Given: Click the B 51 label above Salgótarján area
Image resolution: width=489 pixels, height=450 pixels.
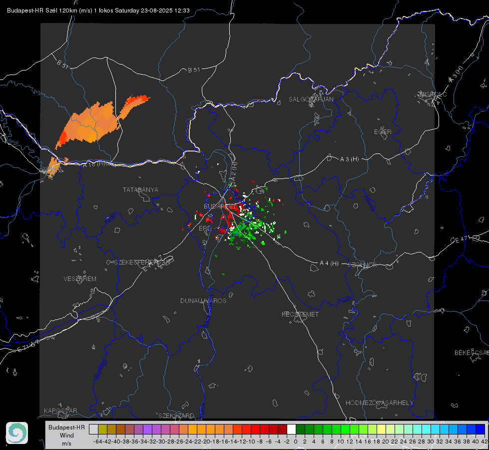Looking at the screenshot, I should [194, 70].
